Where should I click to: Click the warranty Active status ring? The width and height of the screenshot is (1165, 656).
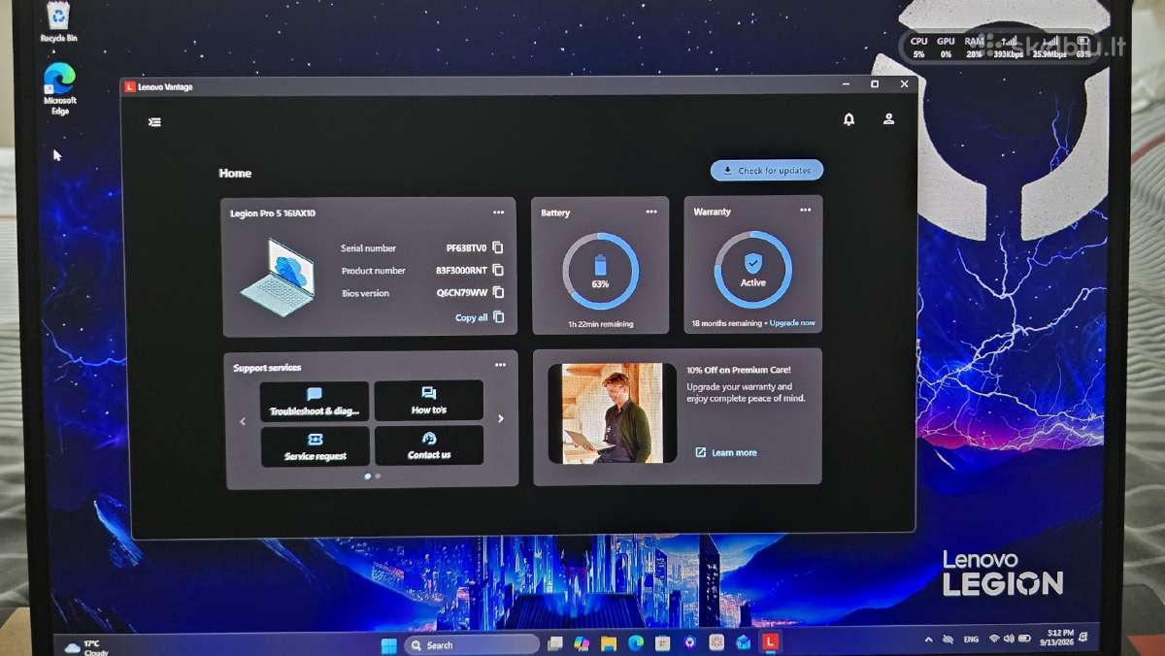point(752,269)
